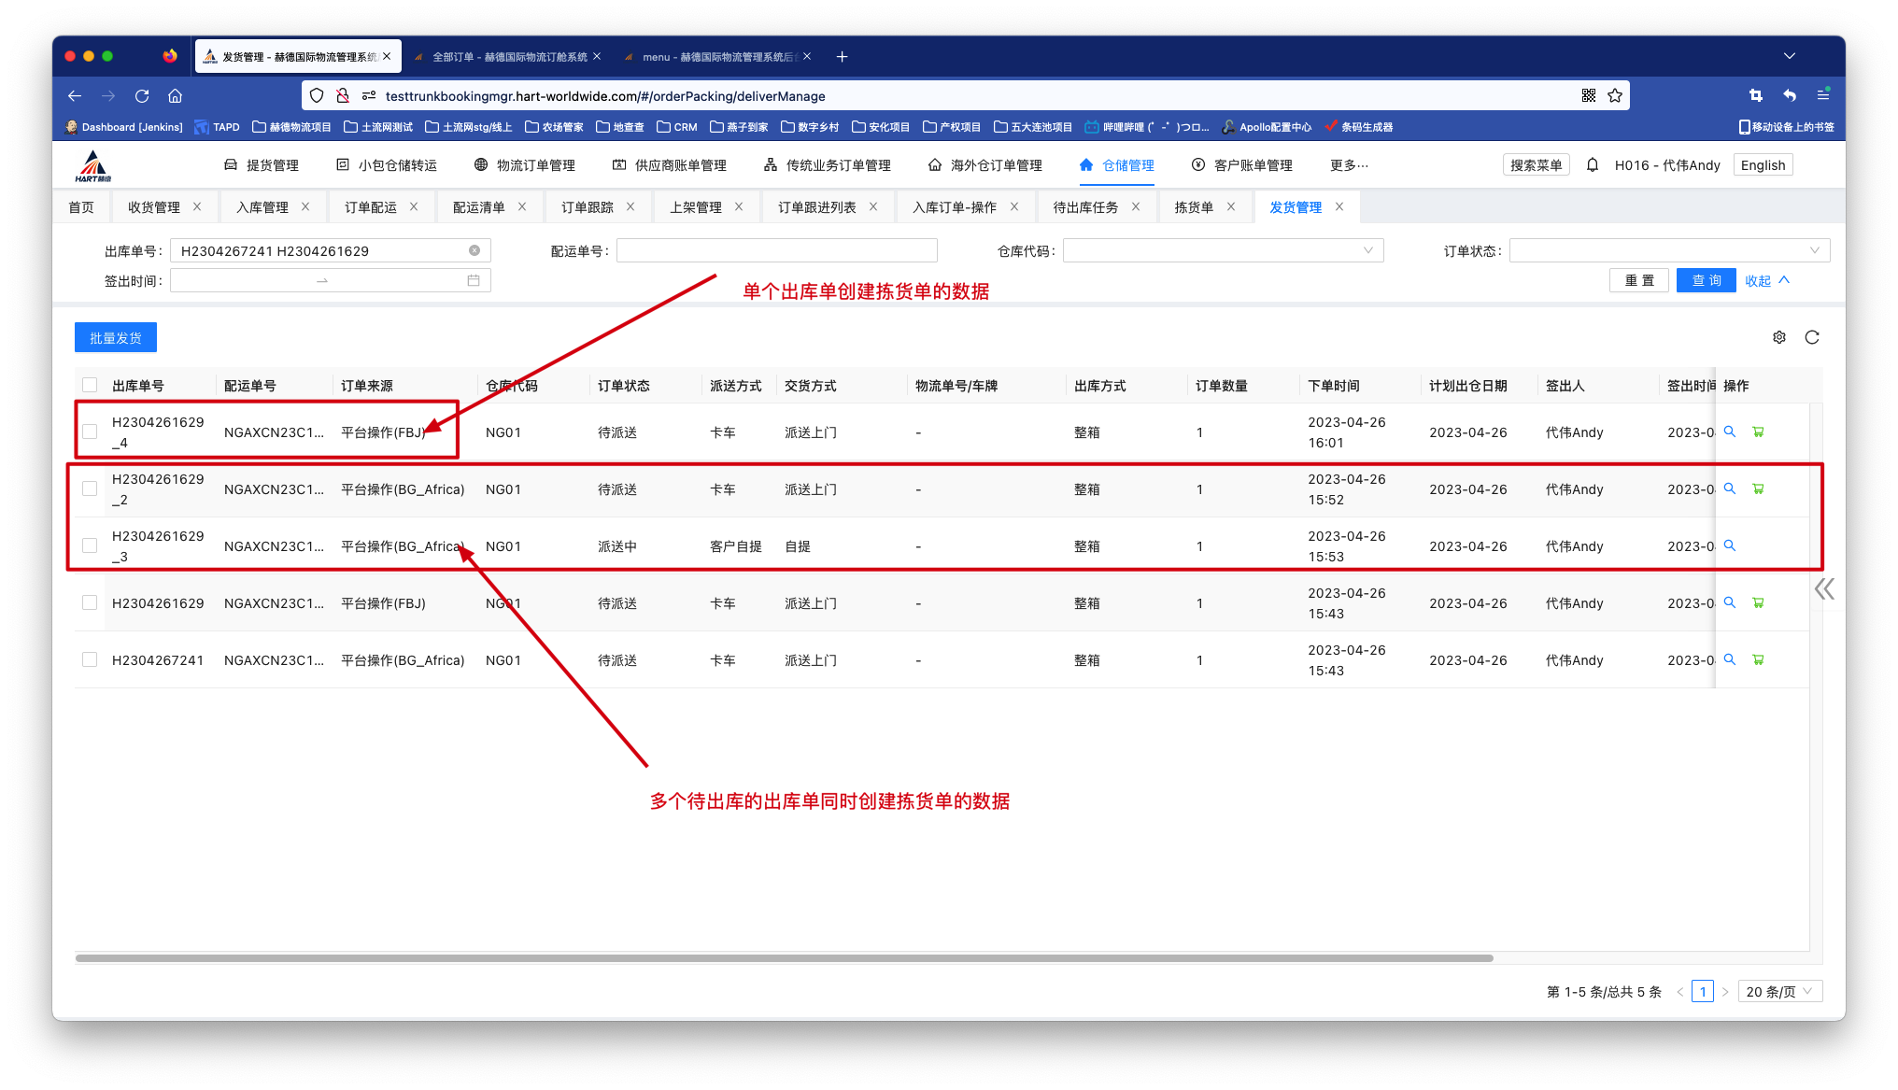Open the 20 条/页 page size selector
The height and width of the screenshot is (1090, 1898).
pyautogui.click(x=1779, y=992)
